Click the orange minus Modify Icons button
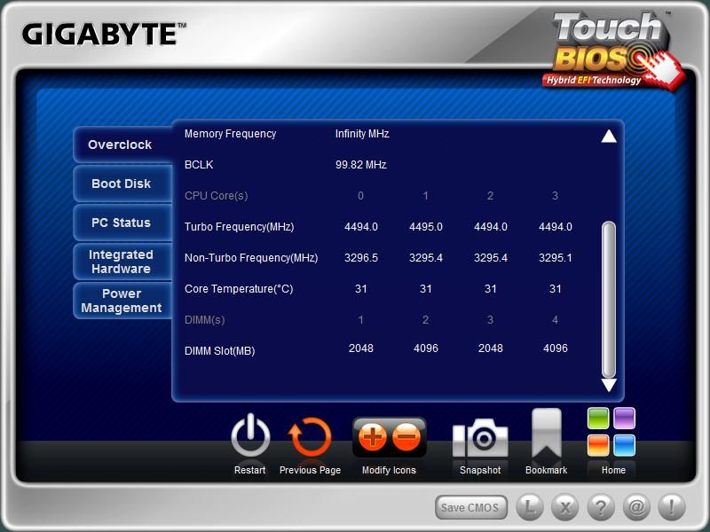 (x=406, y=437)
